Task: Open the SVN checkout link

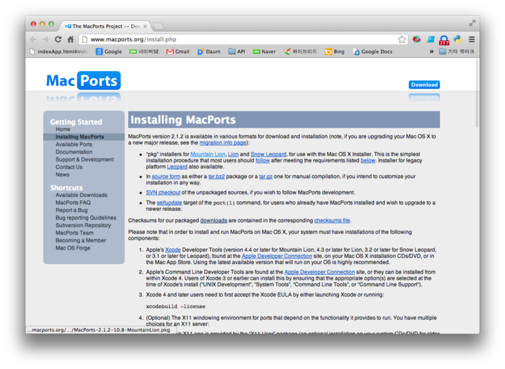Action: pyautogui.click(x=163, y=192)
